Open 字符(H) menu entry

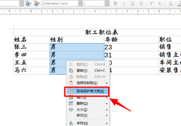pyautogui.click(x=88, y=123)
